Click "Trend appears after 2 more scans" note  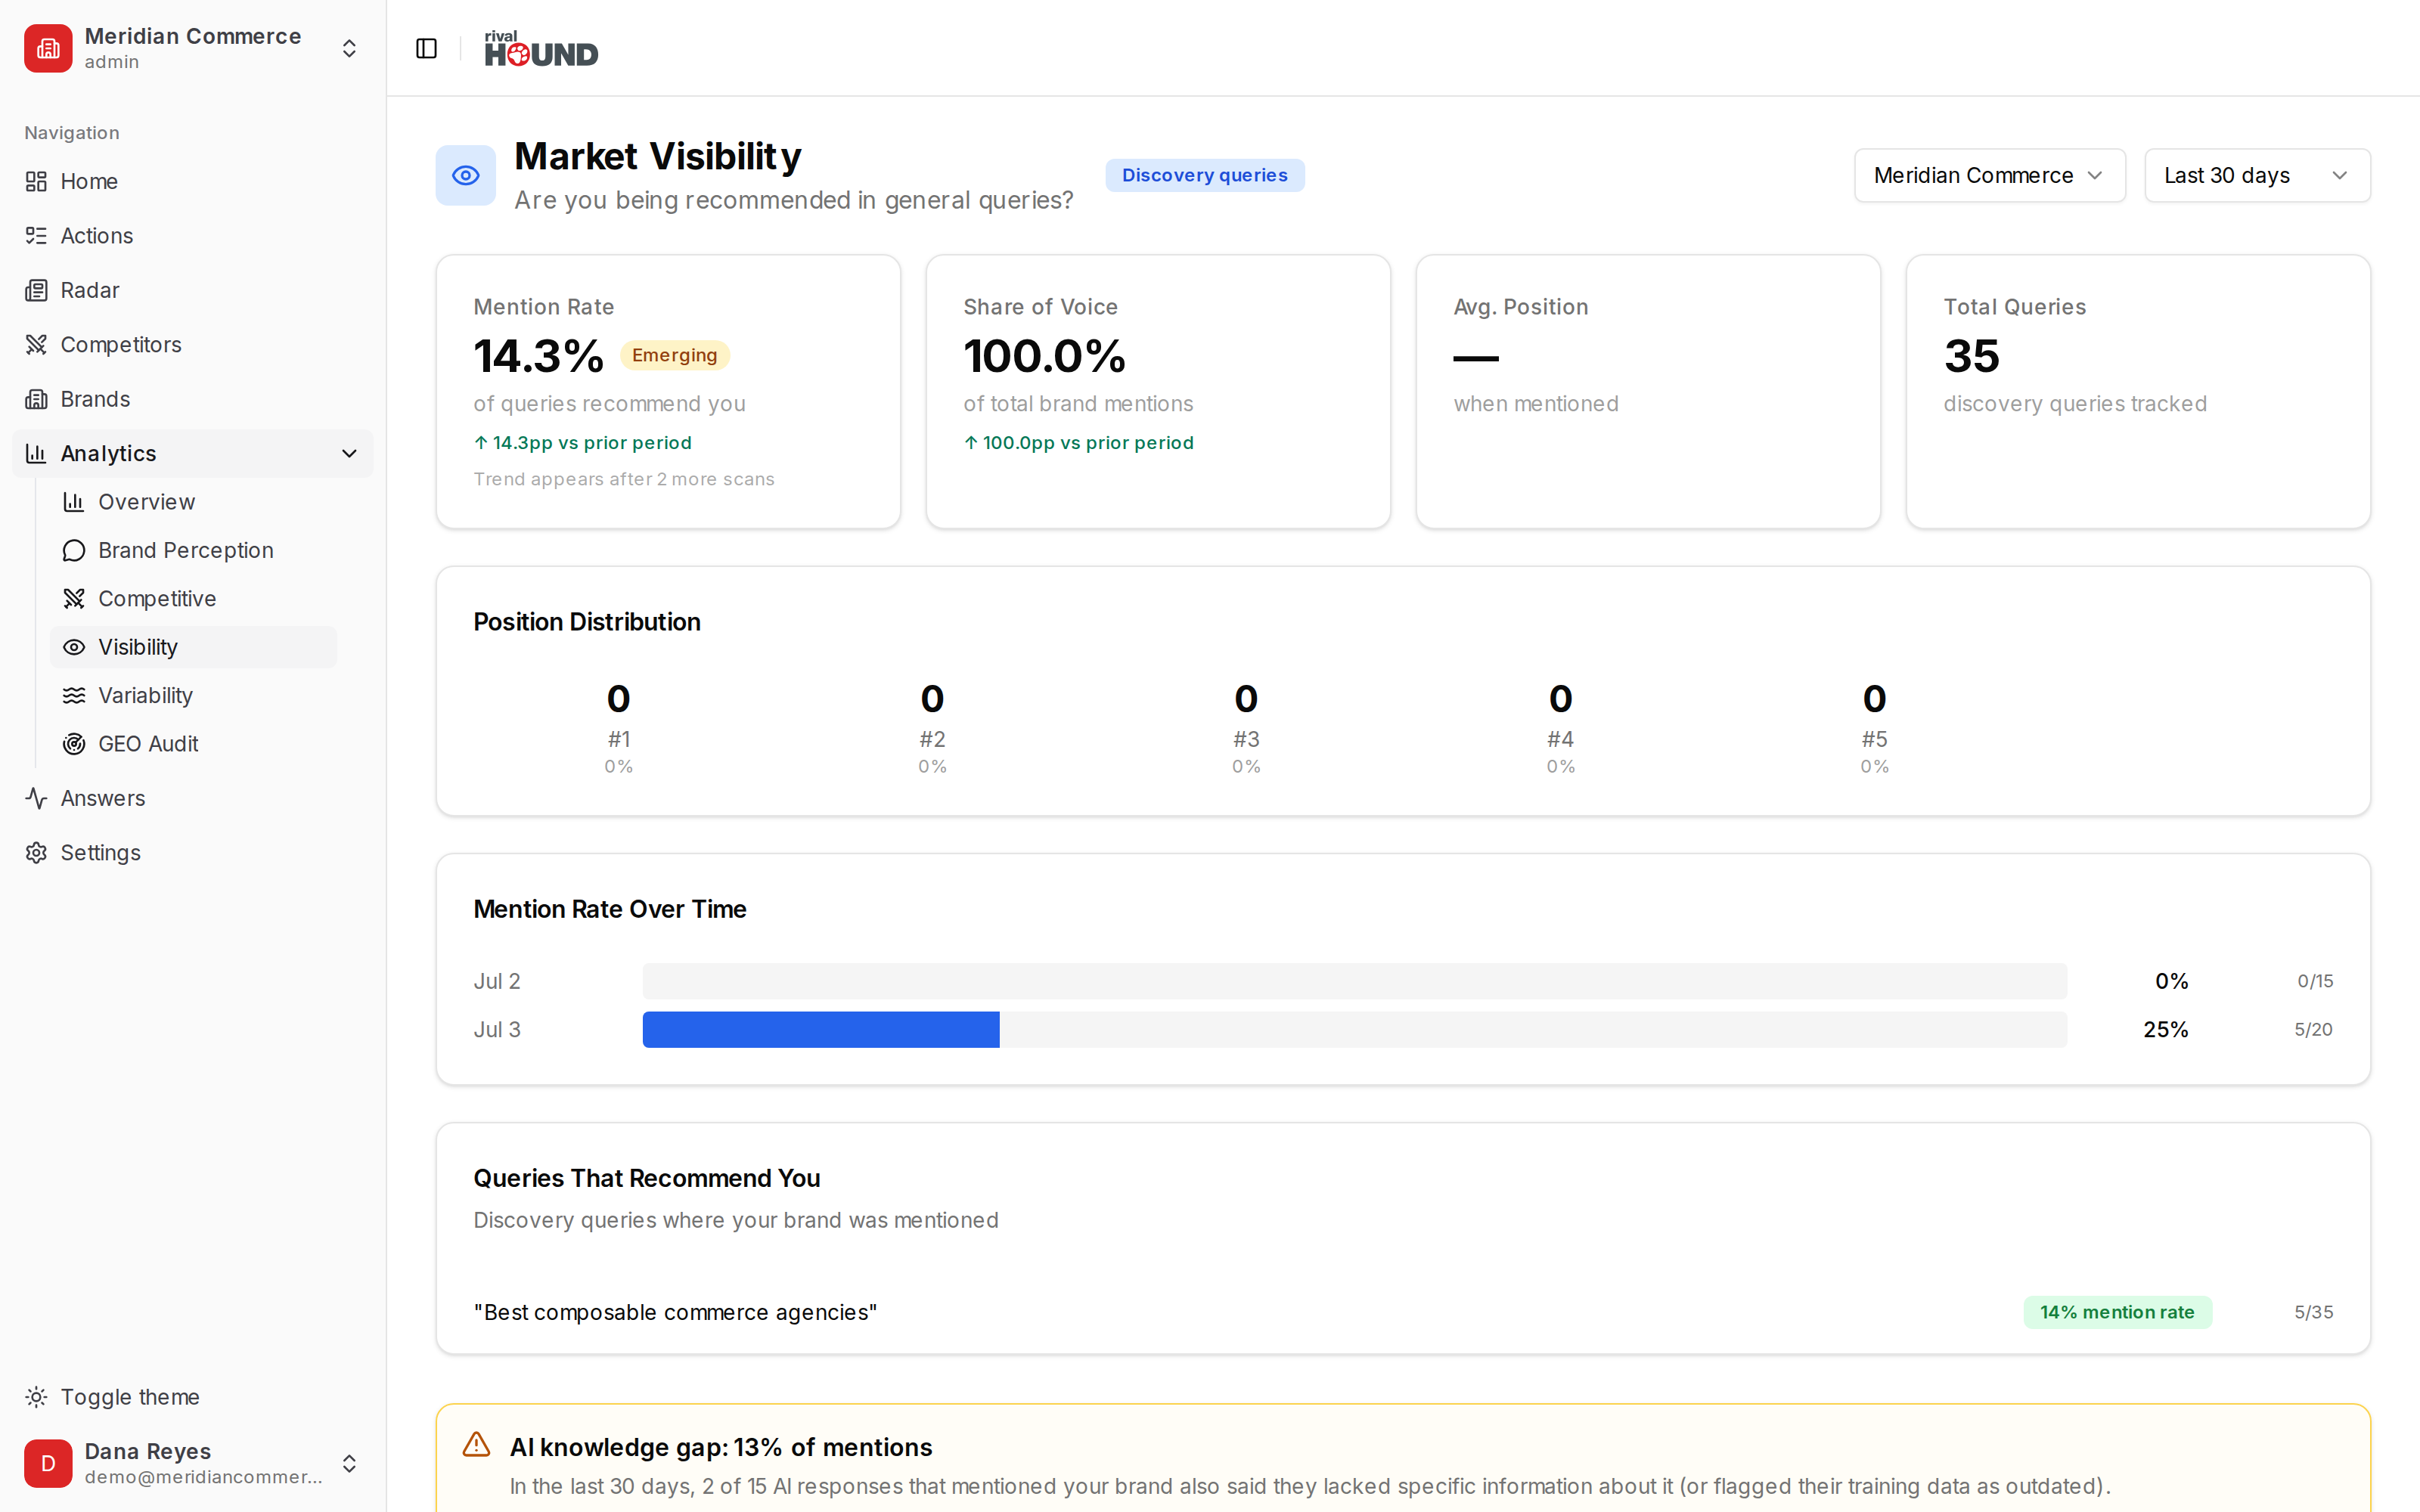(624, 479)
